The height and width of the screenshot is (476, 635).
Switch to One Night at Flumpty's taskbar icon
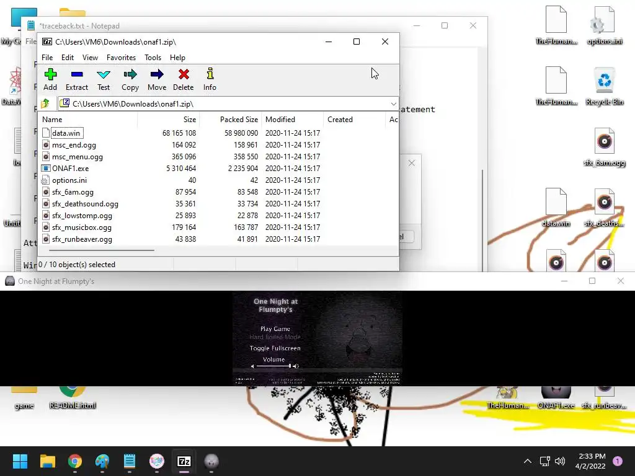(x=211, y=461)
